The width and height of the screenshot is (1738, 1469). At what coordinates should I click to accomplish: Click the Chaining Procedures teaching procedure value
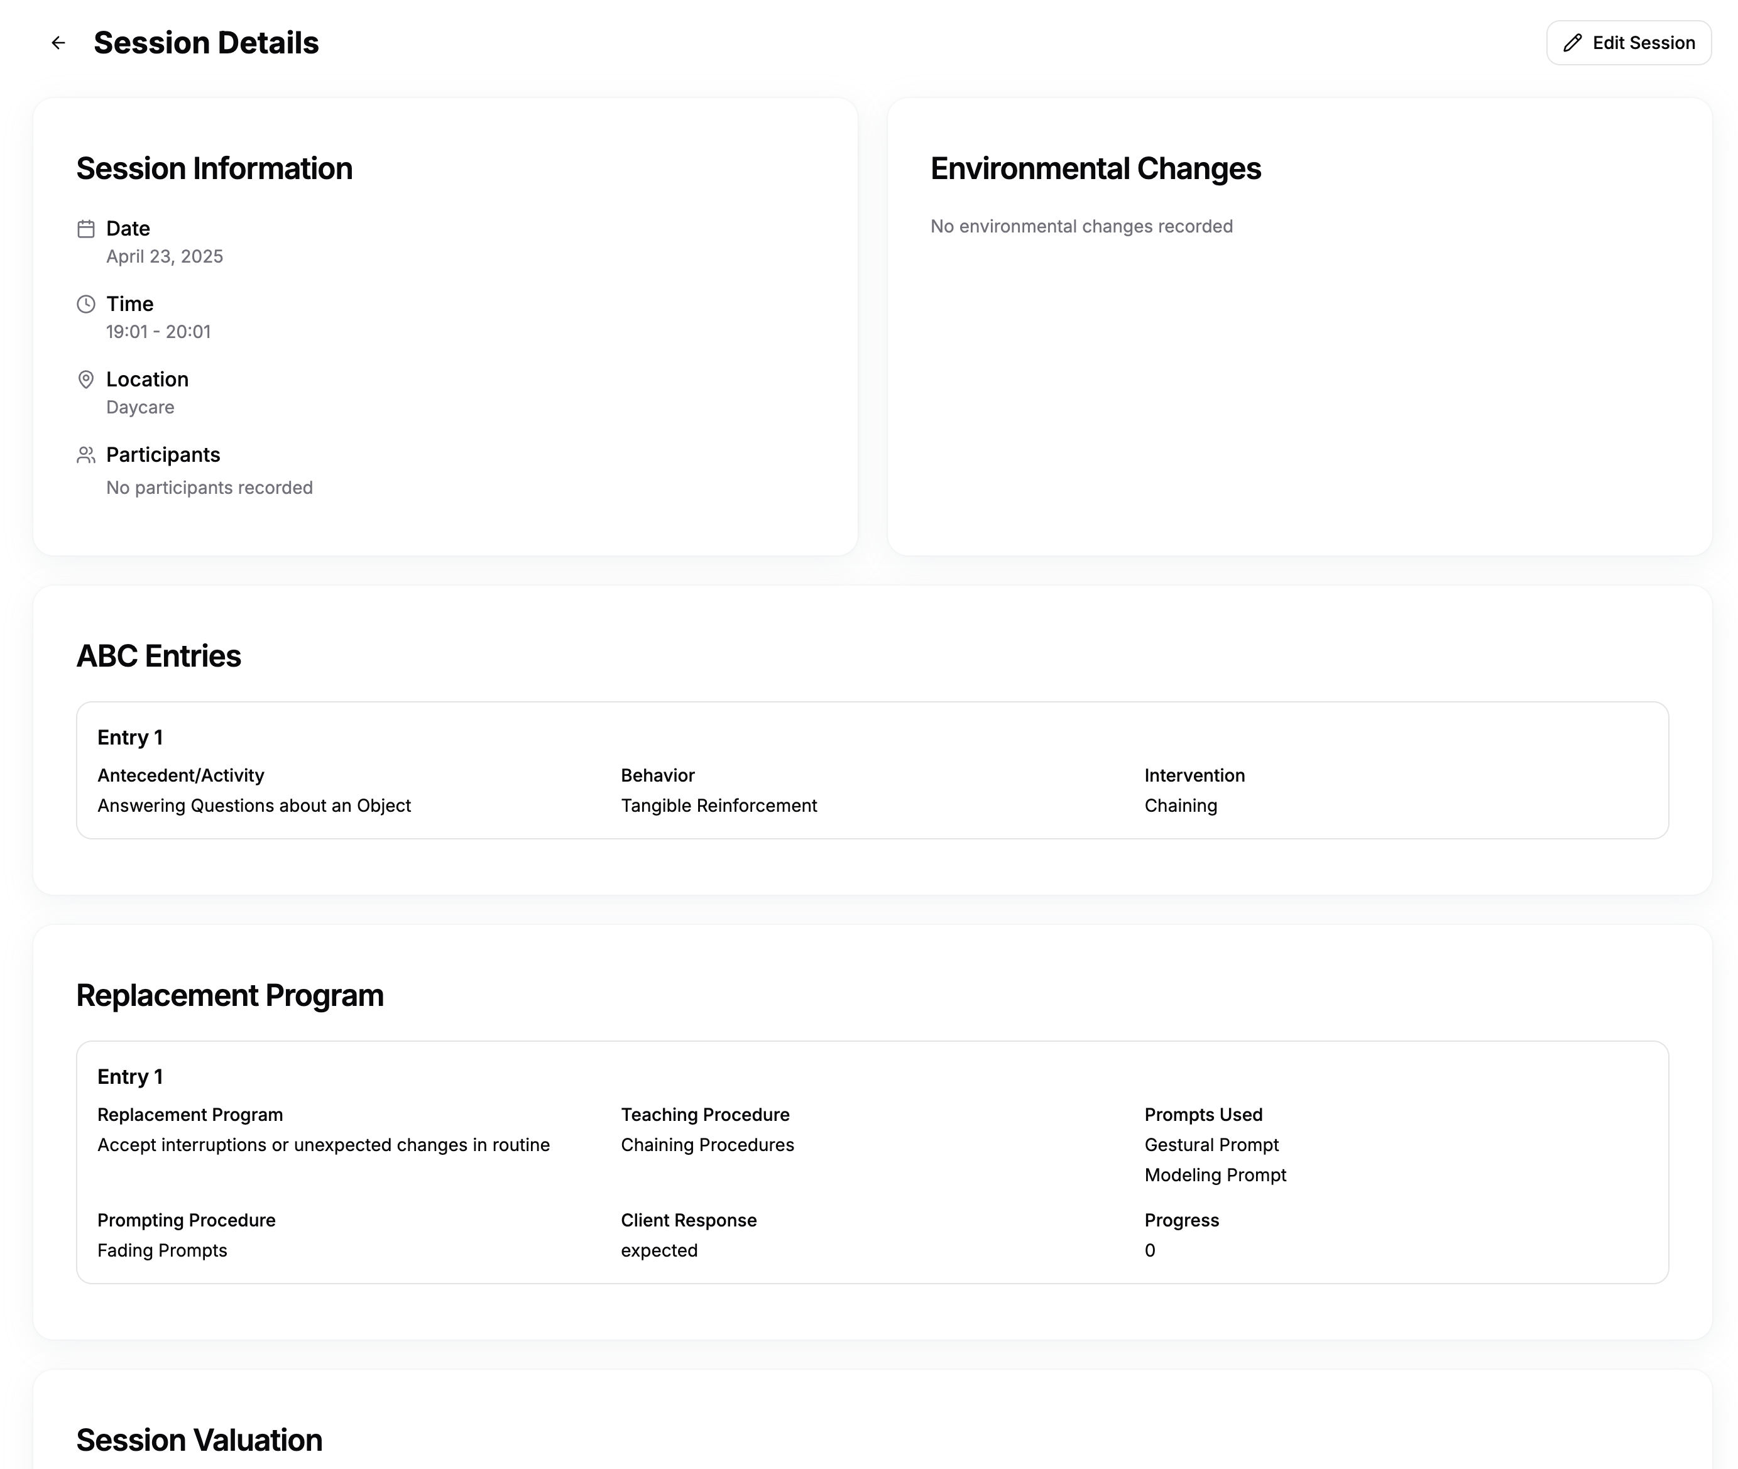(x=707, y=1145)
